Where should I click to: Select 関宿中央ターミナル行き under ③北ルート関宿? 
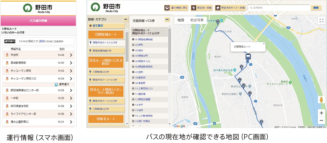click(x=107, y=101)
